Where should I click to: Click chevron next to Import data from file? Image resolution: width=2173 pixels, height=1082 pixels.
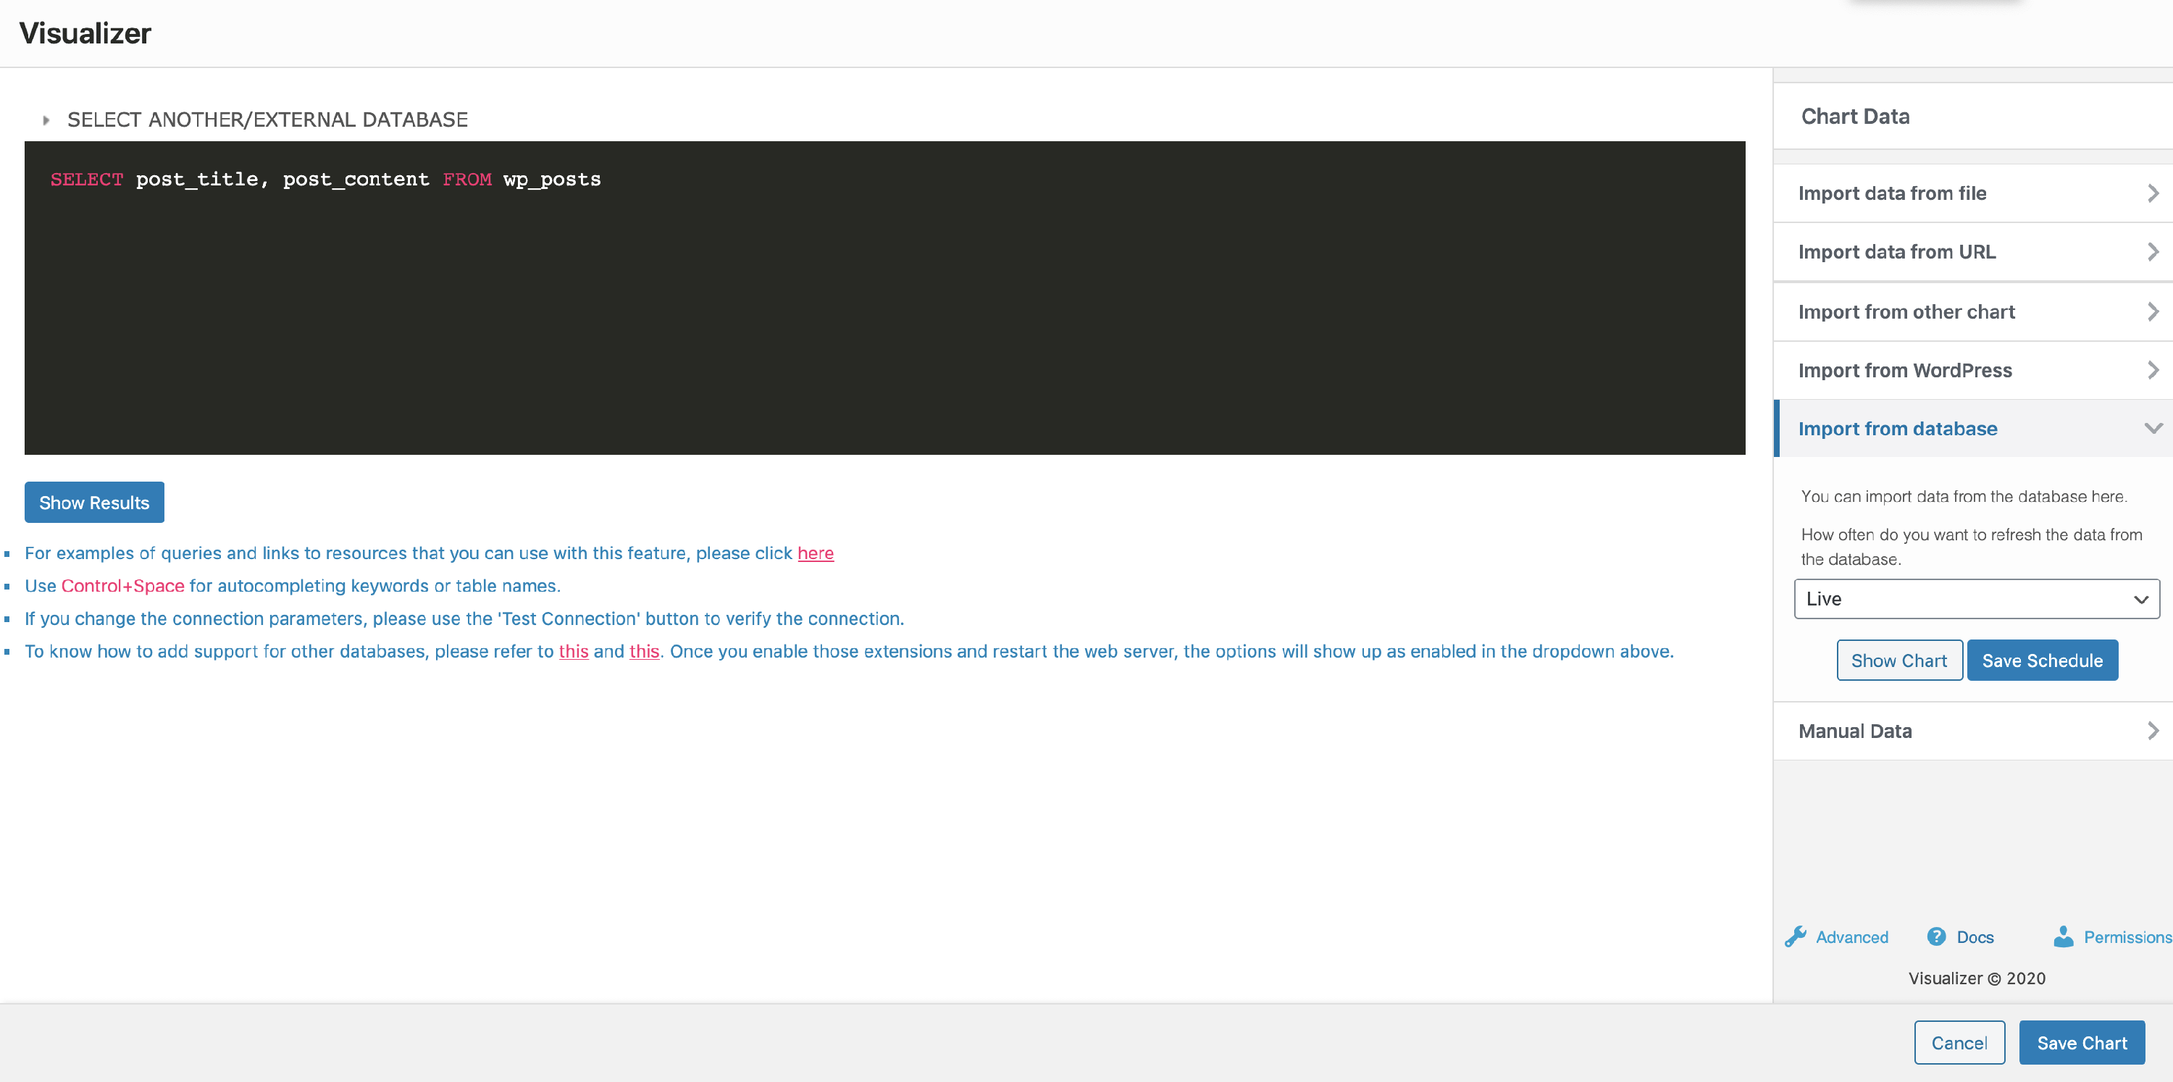pos(2152,193)
